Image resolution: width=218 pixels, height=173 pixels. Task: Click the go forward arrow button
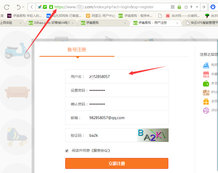(204, 7)
